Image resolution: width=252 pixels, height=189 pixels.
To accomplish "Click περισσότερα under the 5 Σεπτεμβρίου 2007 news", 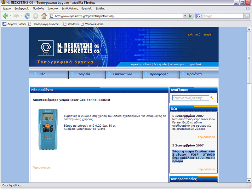I will tap(206, 137).
